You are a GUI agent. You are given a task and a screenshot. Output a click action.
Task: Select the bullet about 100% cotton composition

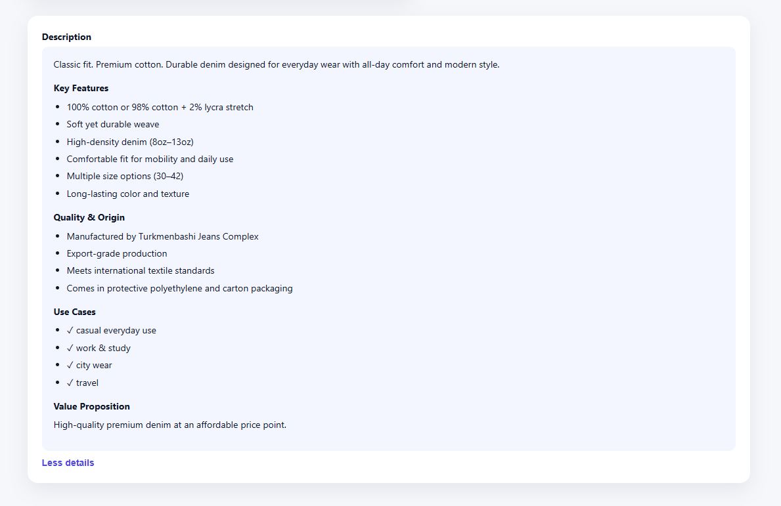[160, 107]
